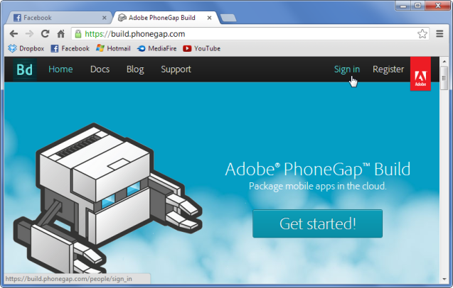This screenshot has width=453, height=288.
Task: Click the scrollbar down arrow
Action: (444, 279)
